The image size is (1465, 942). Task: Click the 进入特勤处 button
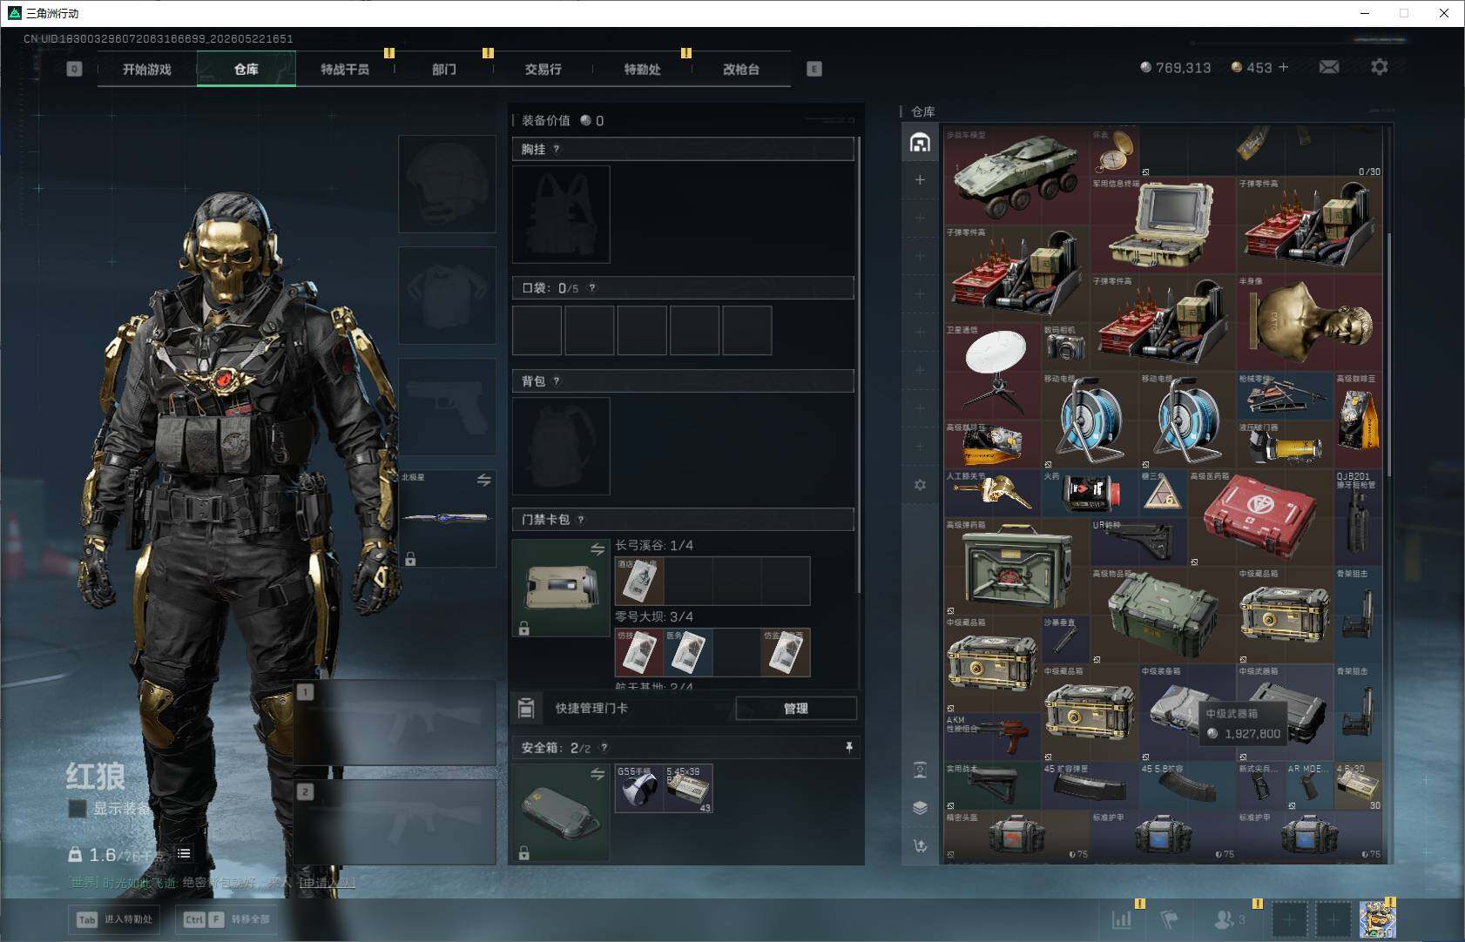pos(116,919)
